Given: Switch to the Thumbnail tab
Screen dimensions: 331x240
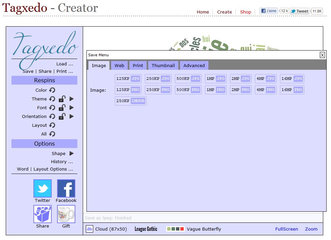Looking at the screenshot, I should pos(163,65).
